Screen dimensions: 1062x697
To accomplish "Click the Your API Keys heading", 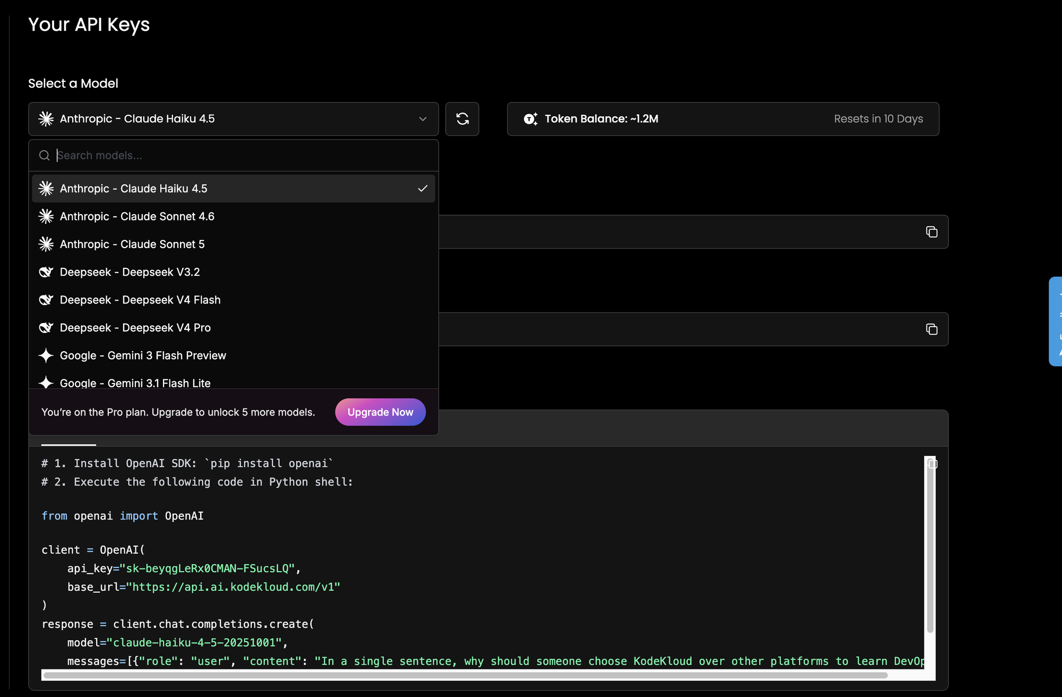I will coord(89,24).
